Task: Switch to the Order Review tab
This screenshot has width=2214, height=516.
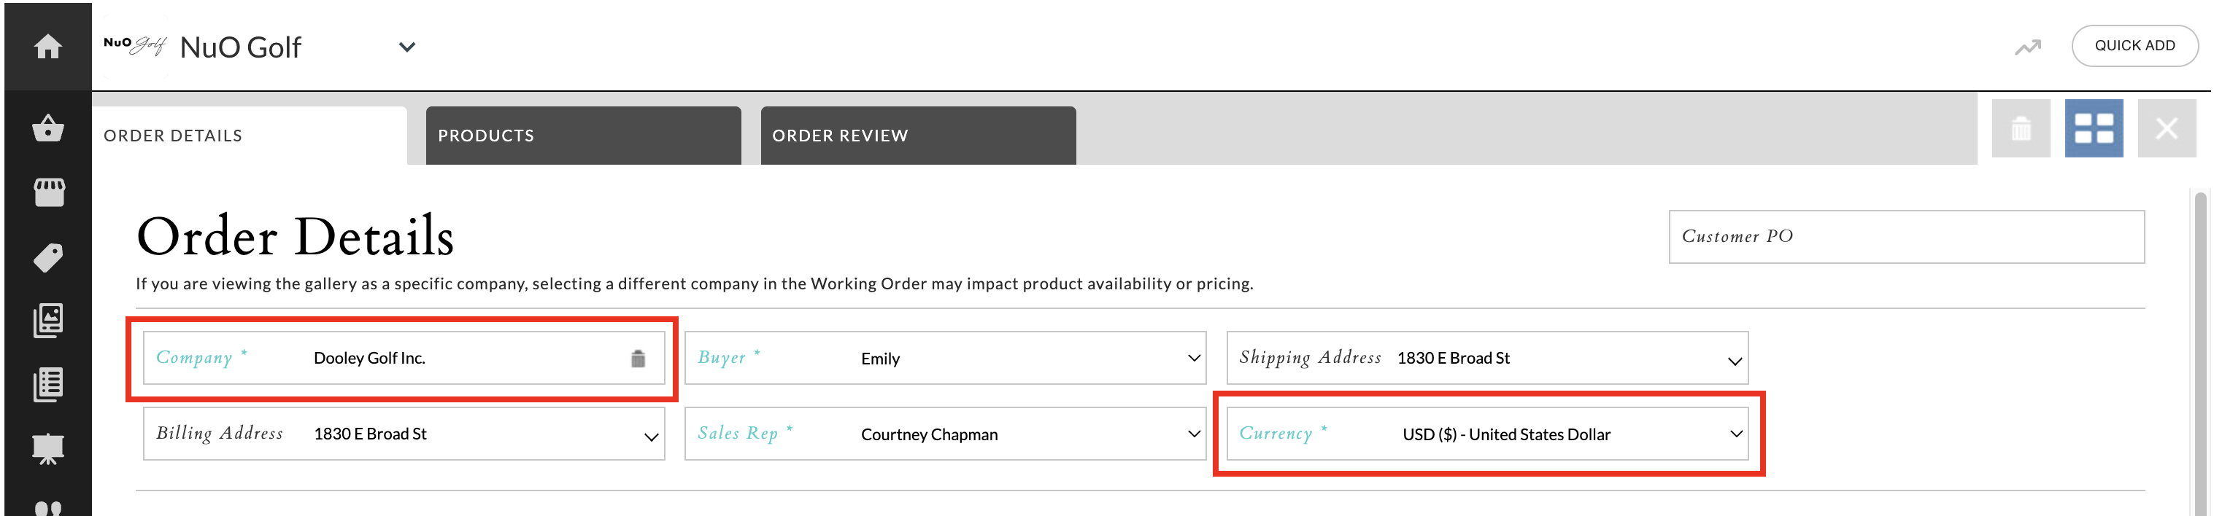Action: pyautogui.click(x=917, y=136)
